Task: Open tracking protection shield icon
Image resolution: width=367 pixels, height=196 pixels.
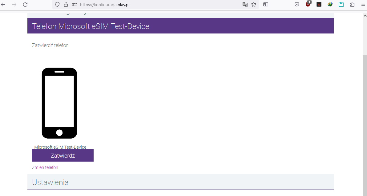Action: click(57, 4)
